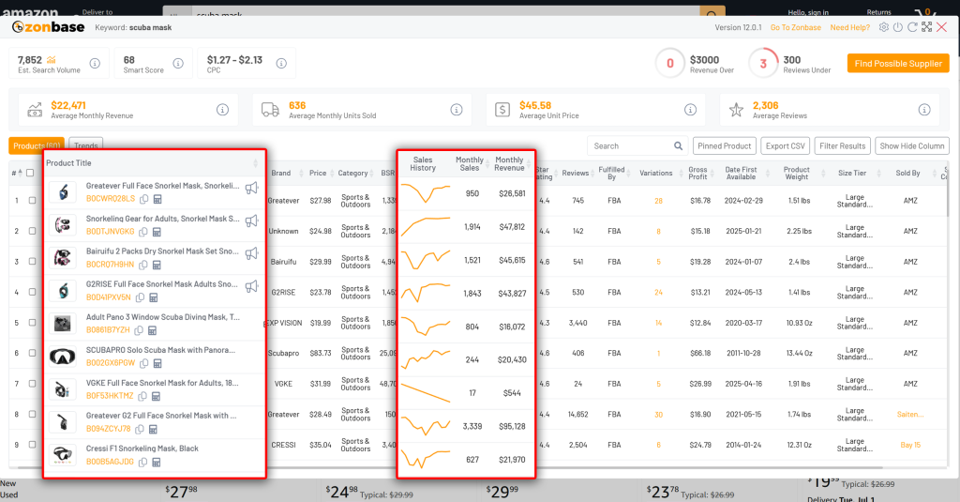The image size is (960, 502).
Task: Select row 7 checkbox
Action: click(32, 384)
